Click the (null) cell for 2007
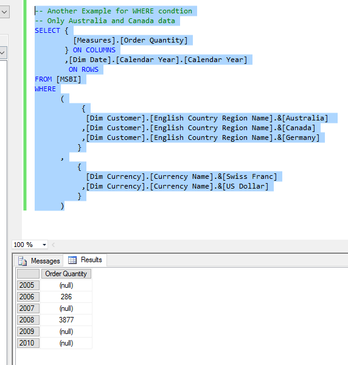The image size is (348, 365). pyautogui.click(x=66, y=308)
